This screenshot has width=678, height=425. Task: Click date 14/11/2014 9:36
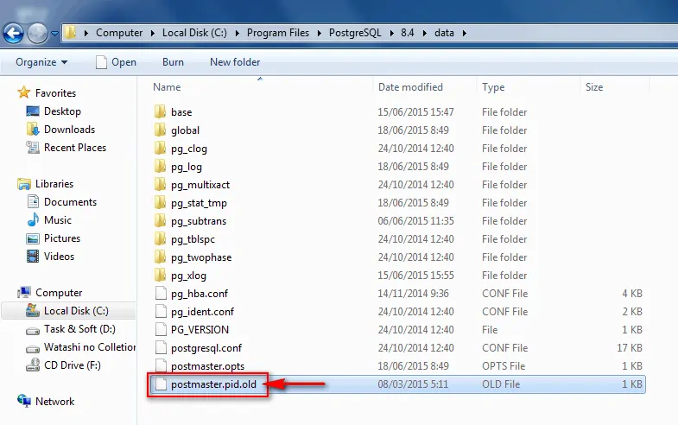414,293
